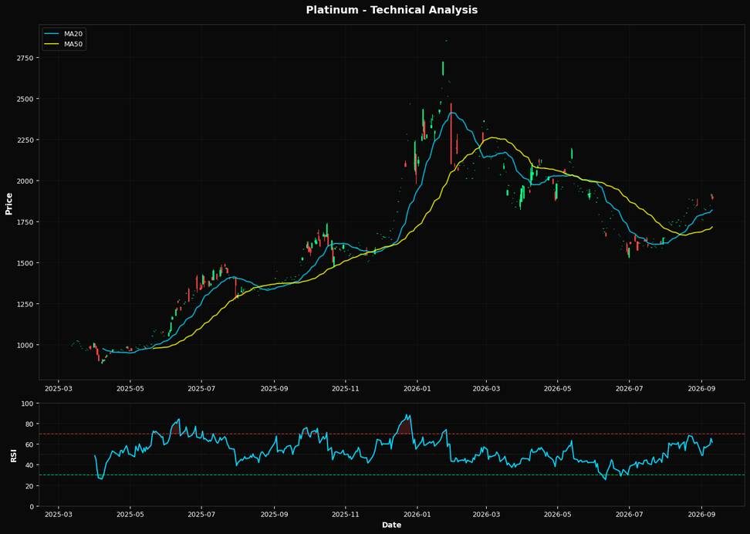Click the 100 tick on the RSI axis

click(29, 404)
